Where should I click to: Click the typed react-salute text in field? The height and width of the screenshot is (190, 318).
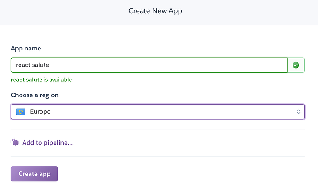32,65
